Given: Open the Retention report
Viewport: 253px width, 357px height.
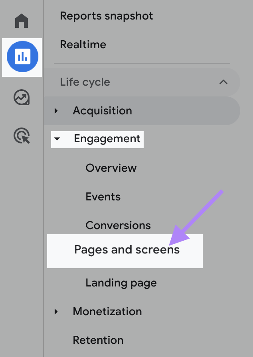Looking at the screenshot, I should tap(98, 340).
